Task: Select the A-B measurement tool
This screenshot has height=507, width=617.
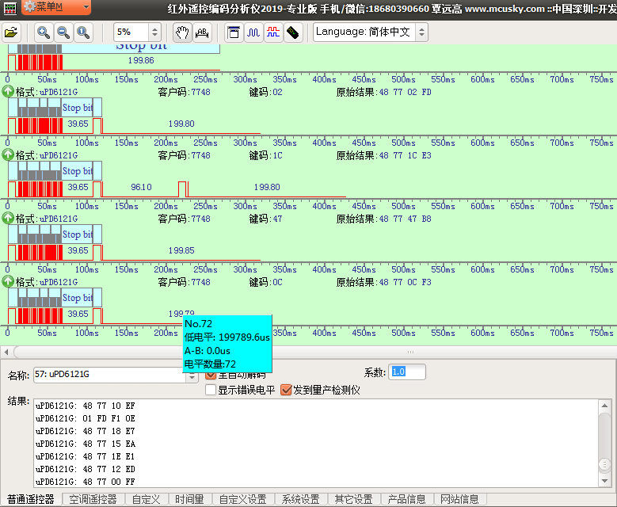Action: (202, 32)
